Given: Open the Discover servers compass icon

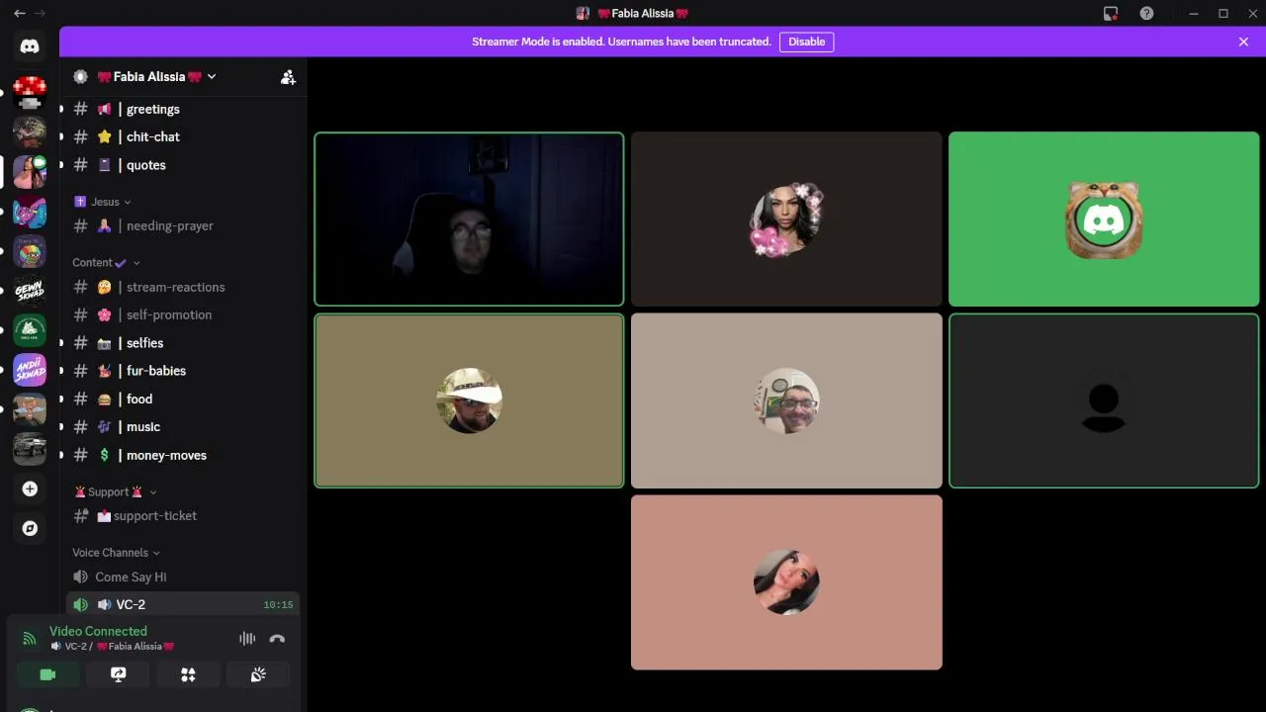Looking at the screenshot, I should [30, 528].
